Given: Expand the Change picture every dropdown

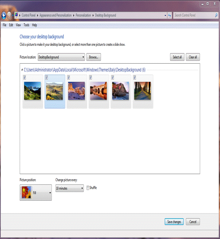Looking at the screenshot, I should click(69, 188).
